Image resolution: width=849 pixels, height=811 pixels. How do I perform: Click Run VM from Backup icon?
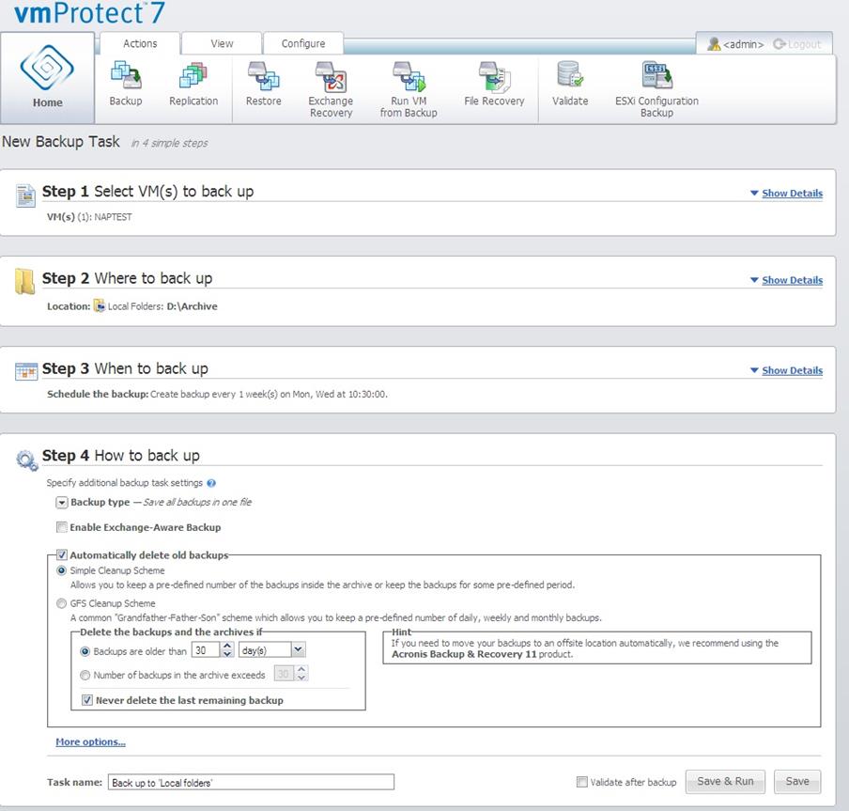tap(409, 77)
